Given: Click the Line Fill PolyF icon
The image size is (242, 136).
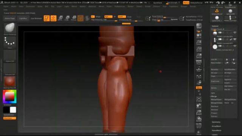Looking at the screenshot, I should click(x=199, y=126).
